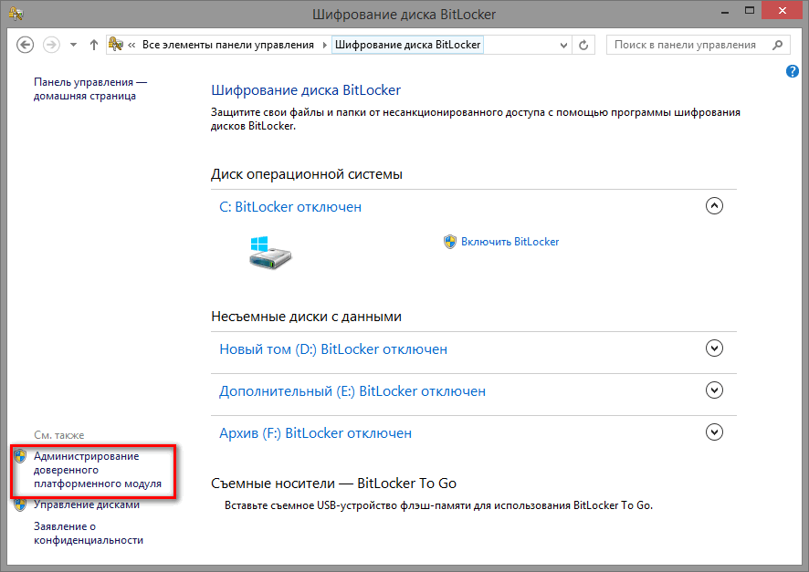This screenshot has height=572, width=809.
Task: Open Заявление о конфиденциальности link
Action: coord(88,533)
